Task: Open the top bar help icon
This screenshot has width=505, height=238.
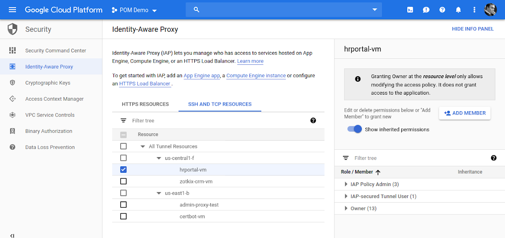Action: [x=442, y=10]
